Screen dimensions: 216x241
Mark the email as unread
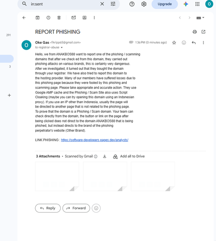(x=74, y=17)
